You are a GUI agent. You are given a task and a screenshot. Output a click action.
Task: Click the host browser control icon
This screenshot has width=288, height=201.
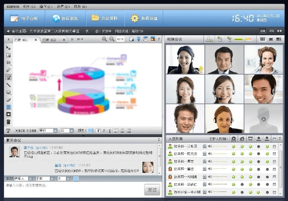242,139
